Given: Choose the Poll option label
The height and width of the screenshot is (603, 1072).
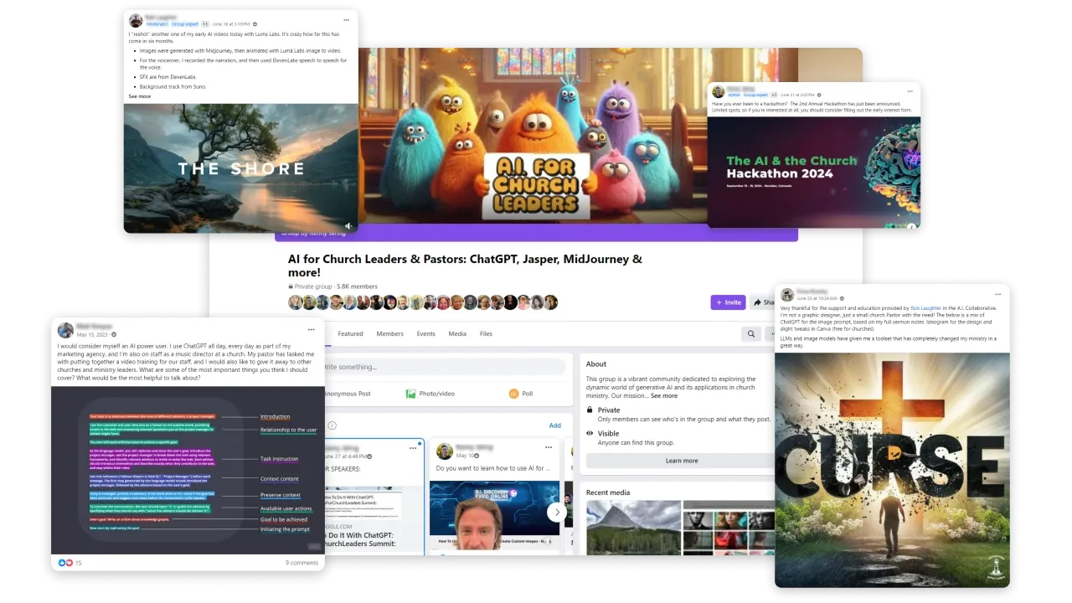Looking at the screenshot, I should (x=527, y=394).
